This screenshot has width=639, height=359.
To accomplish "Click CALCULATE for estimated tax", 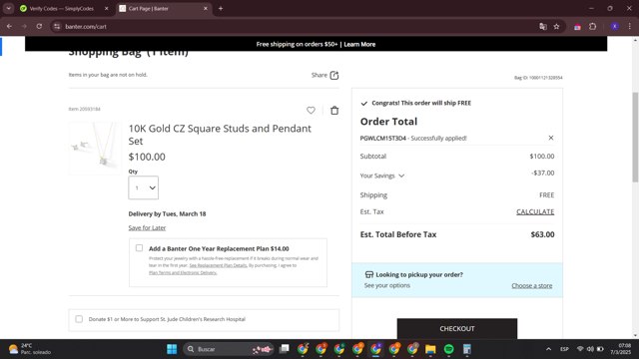I will pyautogui.click(x=535, y=211).
